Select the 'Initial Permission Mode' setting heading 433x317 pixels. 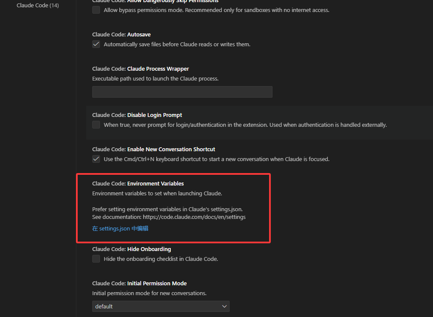tap(139, 283)
